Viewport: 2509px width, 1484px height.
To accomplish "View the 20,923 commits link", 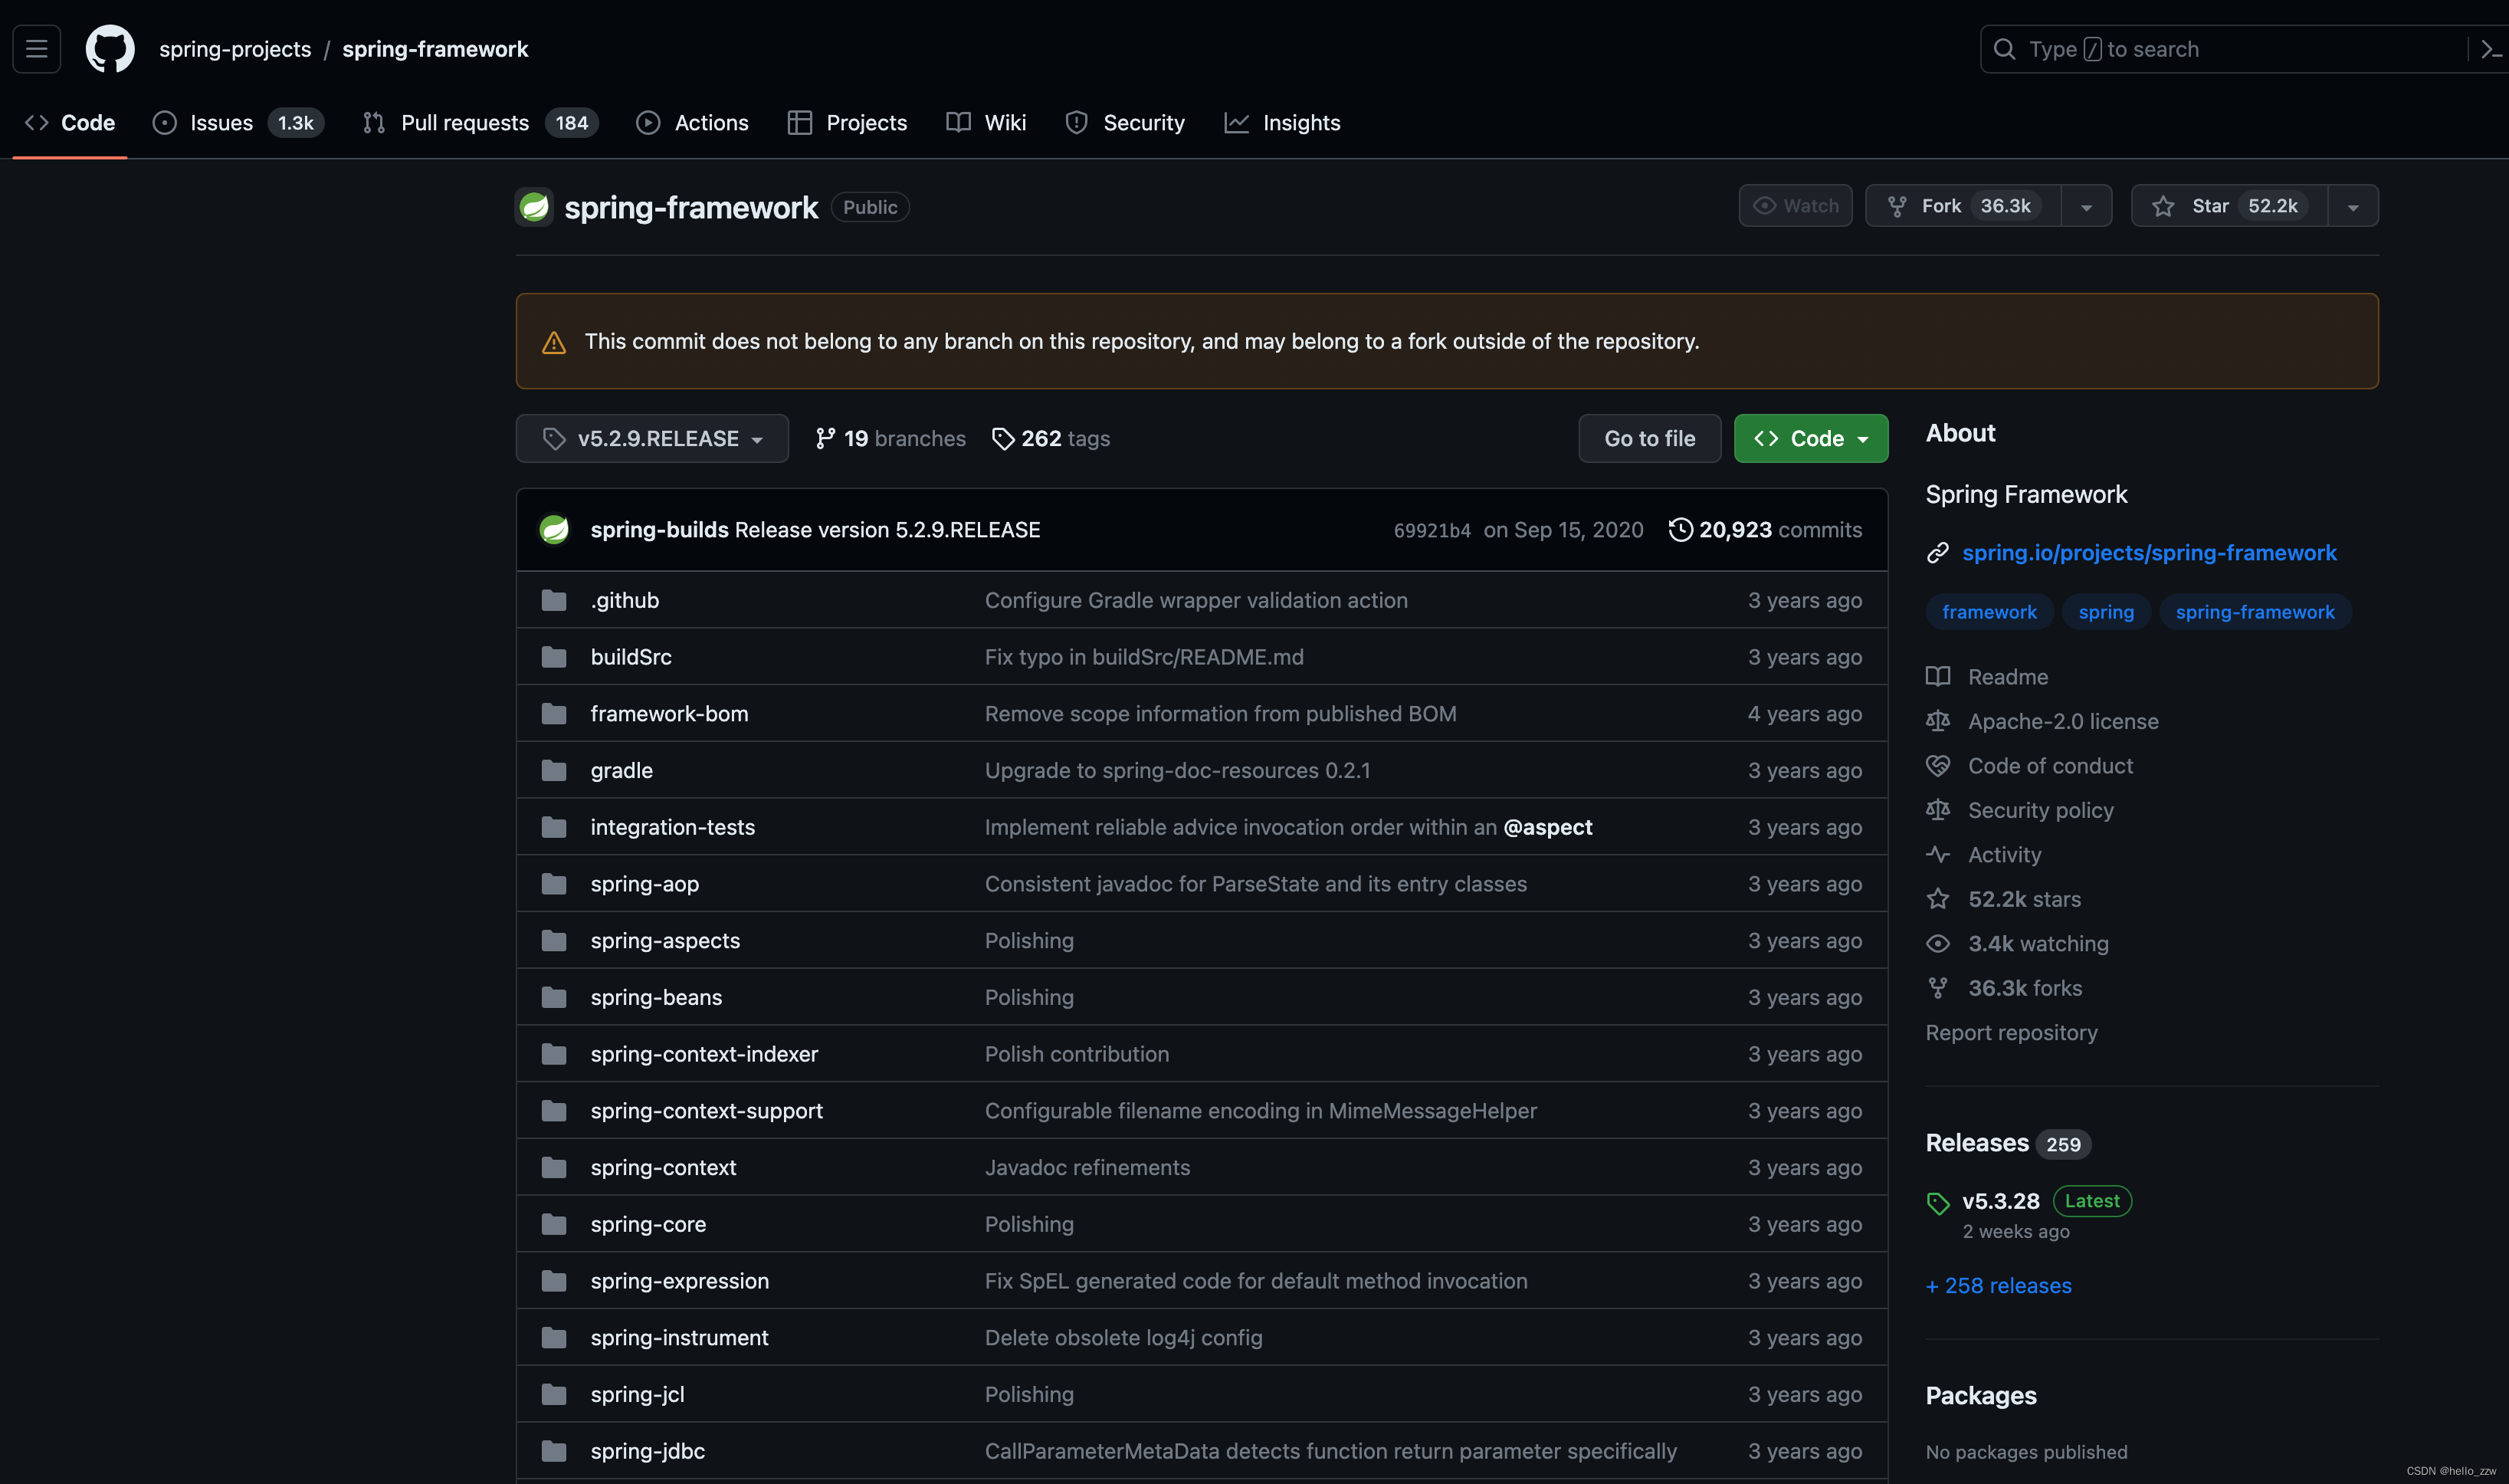I will (1766, 529).
